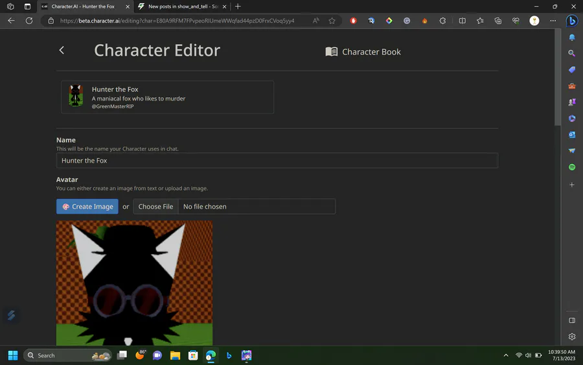Open the Windows Start menu
This screenshot has height=365, width=583.
13,356
